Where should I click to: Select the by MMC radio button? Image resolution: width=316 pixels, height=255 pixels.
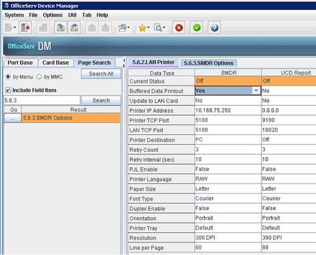39,77
